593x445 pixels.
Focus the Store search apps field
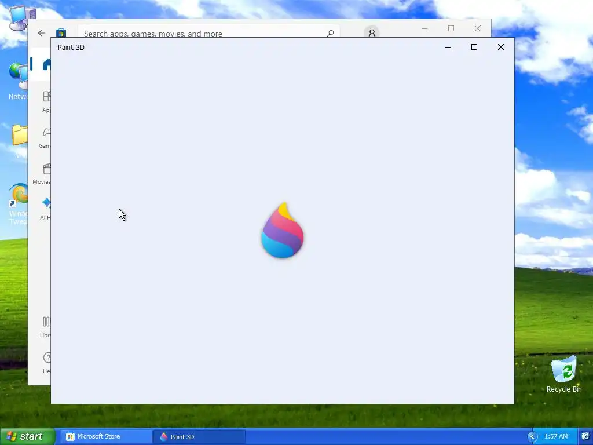click(x=208, y=32)
